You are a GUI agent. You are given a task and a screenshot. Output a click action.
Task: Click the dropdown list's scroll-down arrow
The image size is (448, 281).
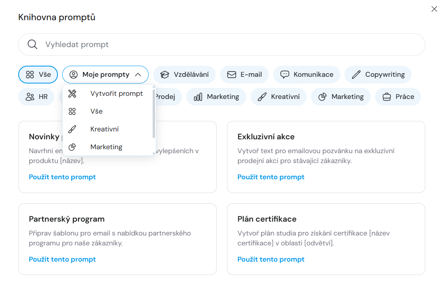click(x=154, y=153)
